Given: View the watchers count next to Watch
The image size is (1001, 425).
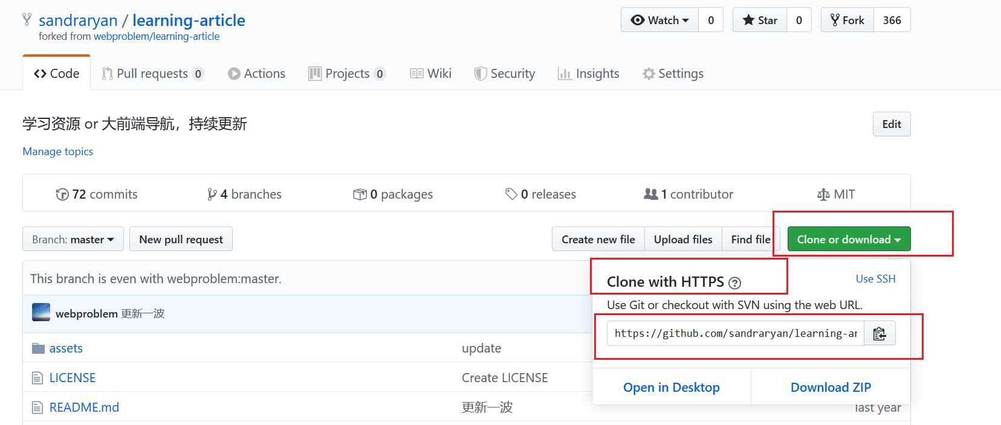Looking at the screenshot, I should (x=711, y=20).
